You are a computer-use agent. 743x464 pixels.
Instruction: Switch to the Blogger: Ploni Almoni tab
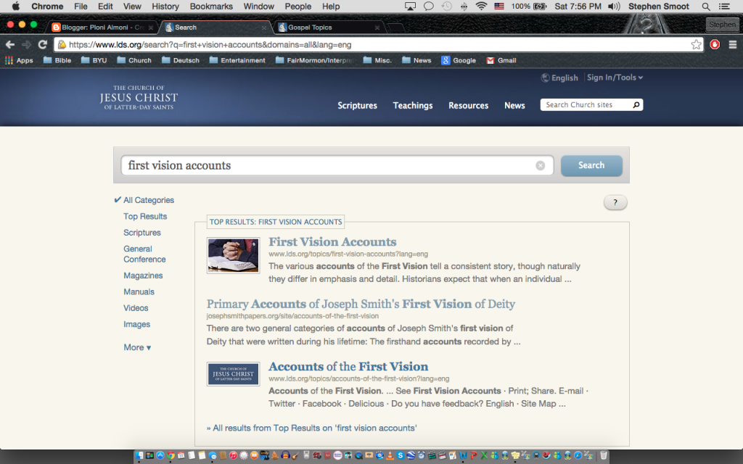point(103,28)
